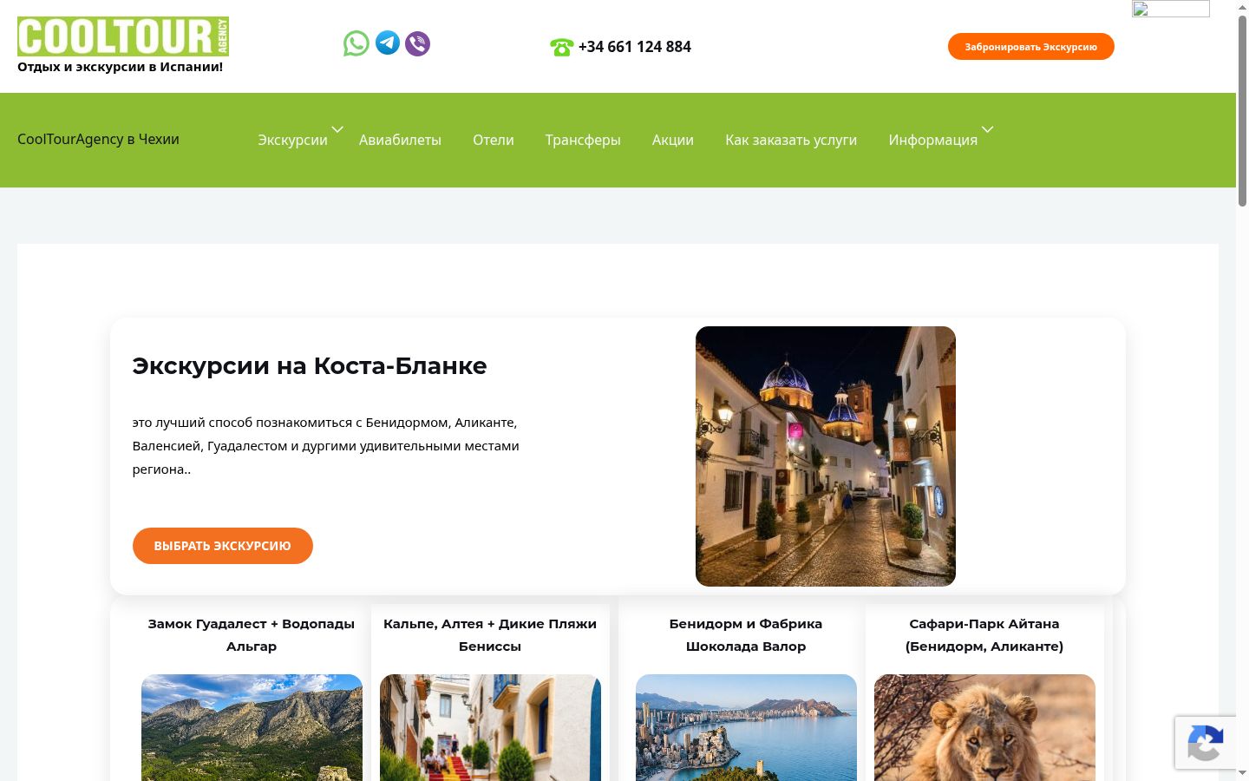Click the reCAPTCHA badge
1249x781 pixels.
click(x=1206, y=743)
